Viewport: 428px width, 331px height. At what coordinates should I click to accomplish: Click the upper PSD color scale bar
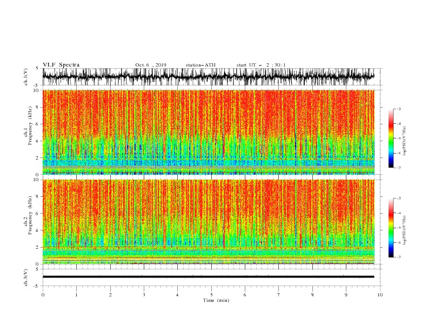point(391,138)
